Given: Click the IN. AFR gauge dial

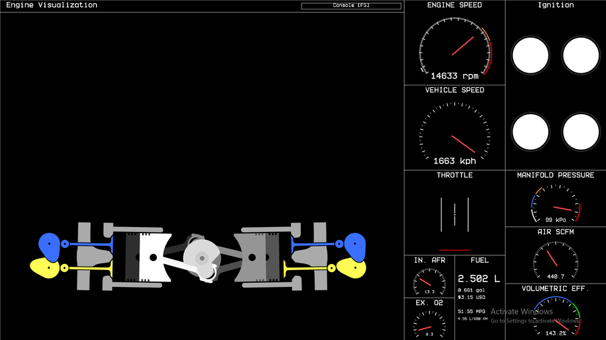Looking at the screenshot, I should (430, 282).
